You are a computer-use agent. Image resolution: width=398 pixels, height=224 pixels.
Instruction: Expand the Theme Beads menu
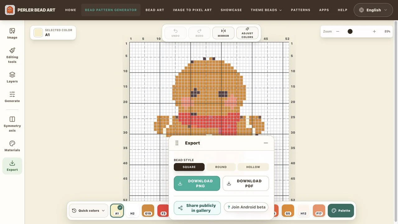[266, 10]
